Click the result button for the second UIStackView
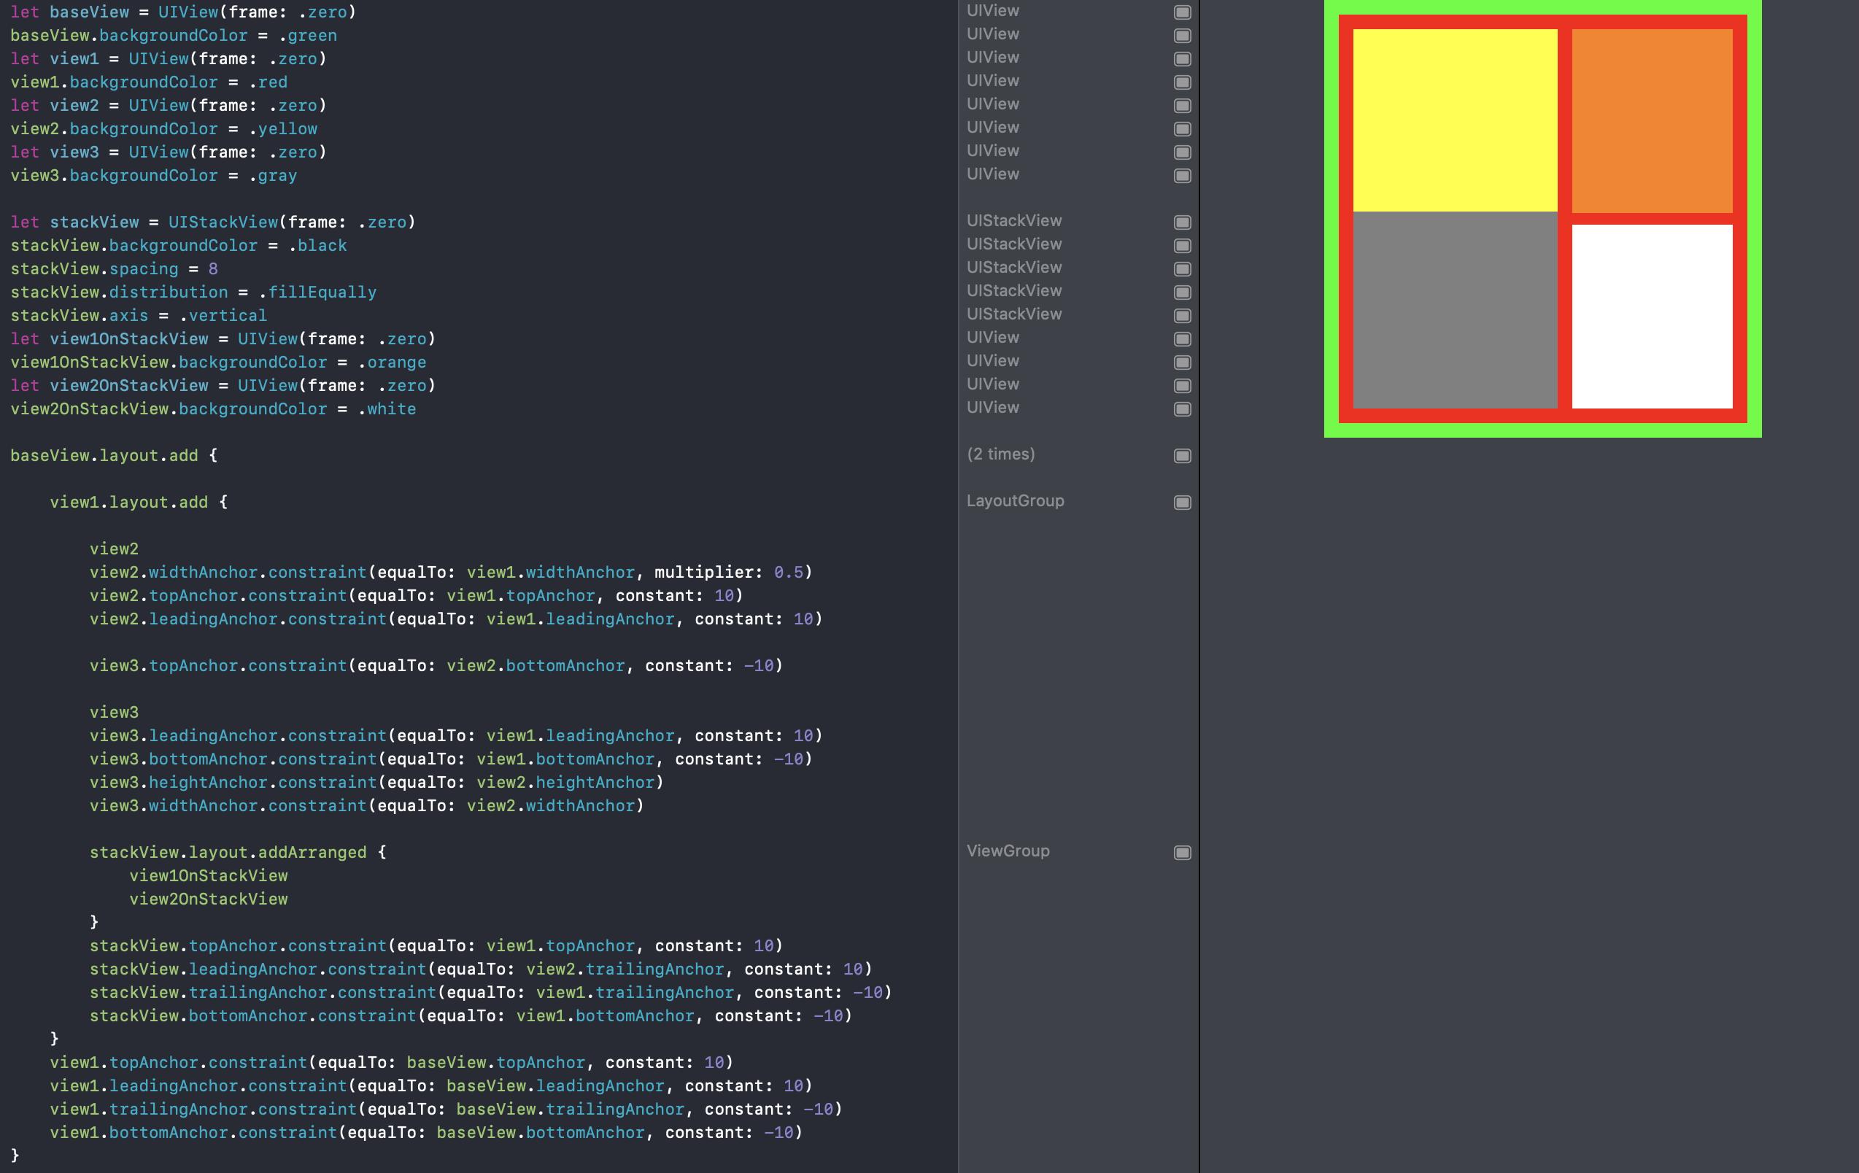The height and width of the screenshot is (1173, 1859). click(1181, 245)
